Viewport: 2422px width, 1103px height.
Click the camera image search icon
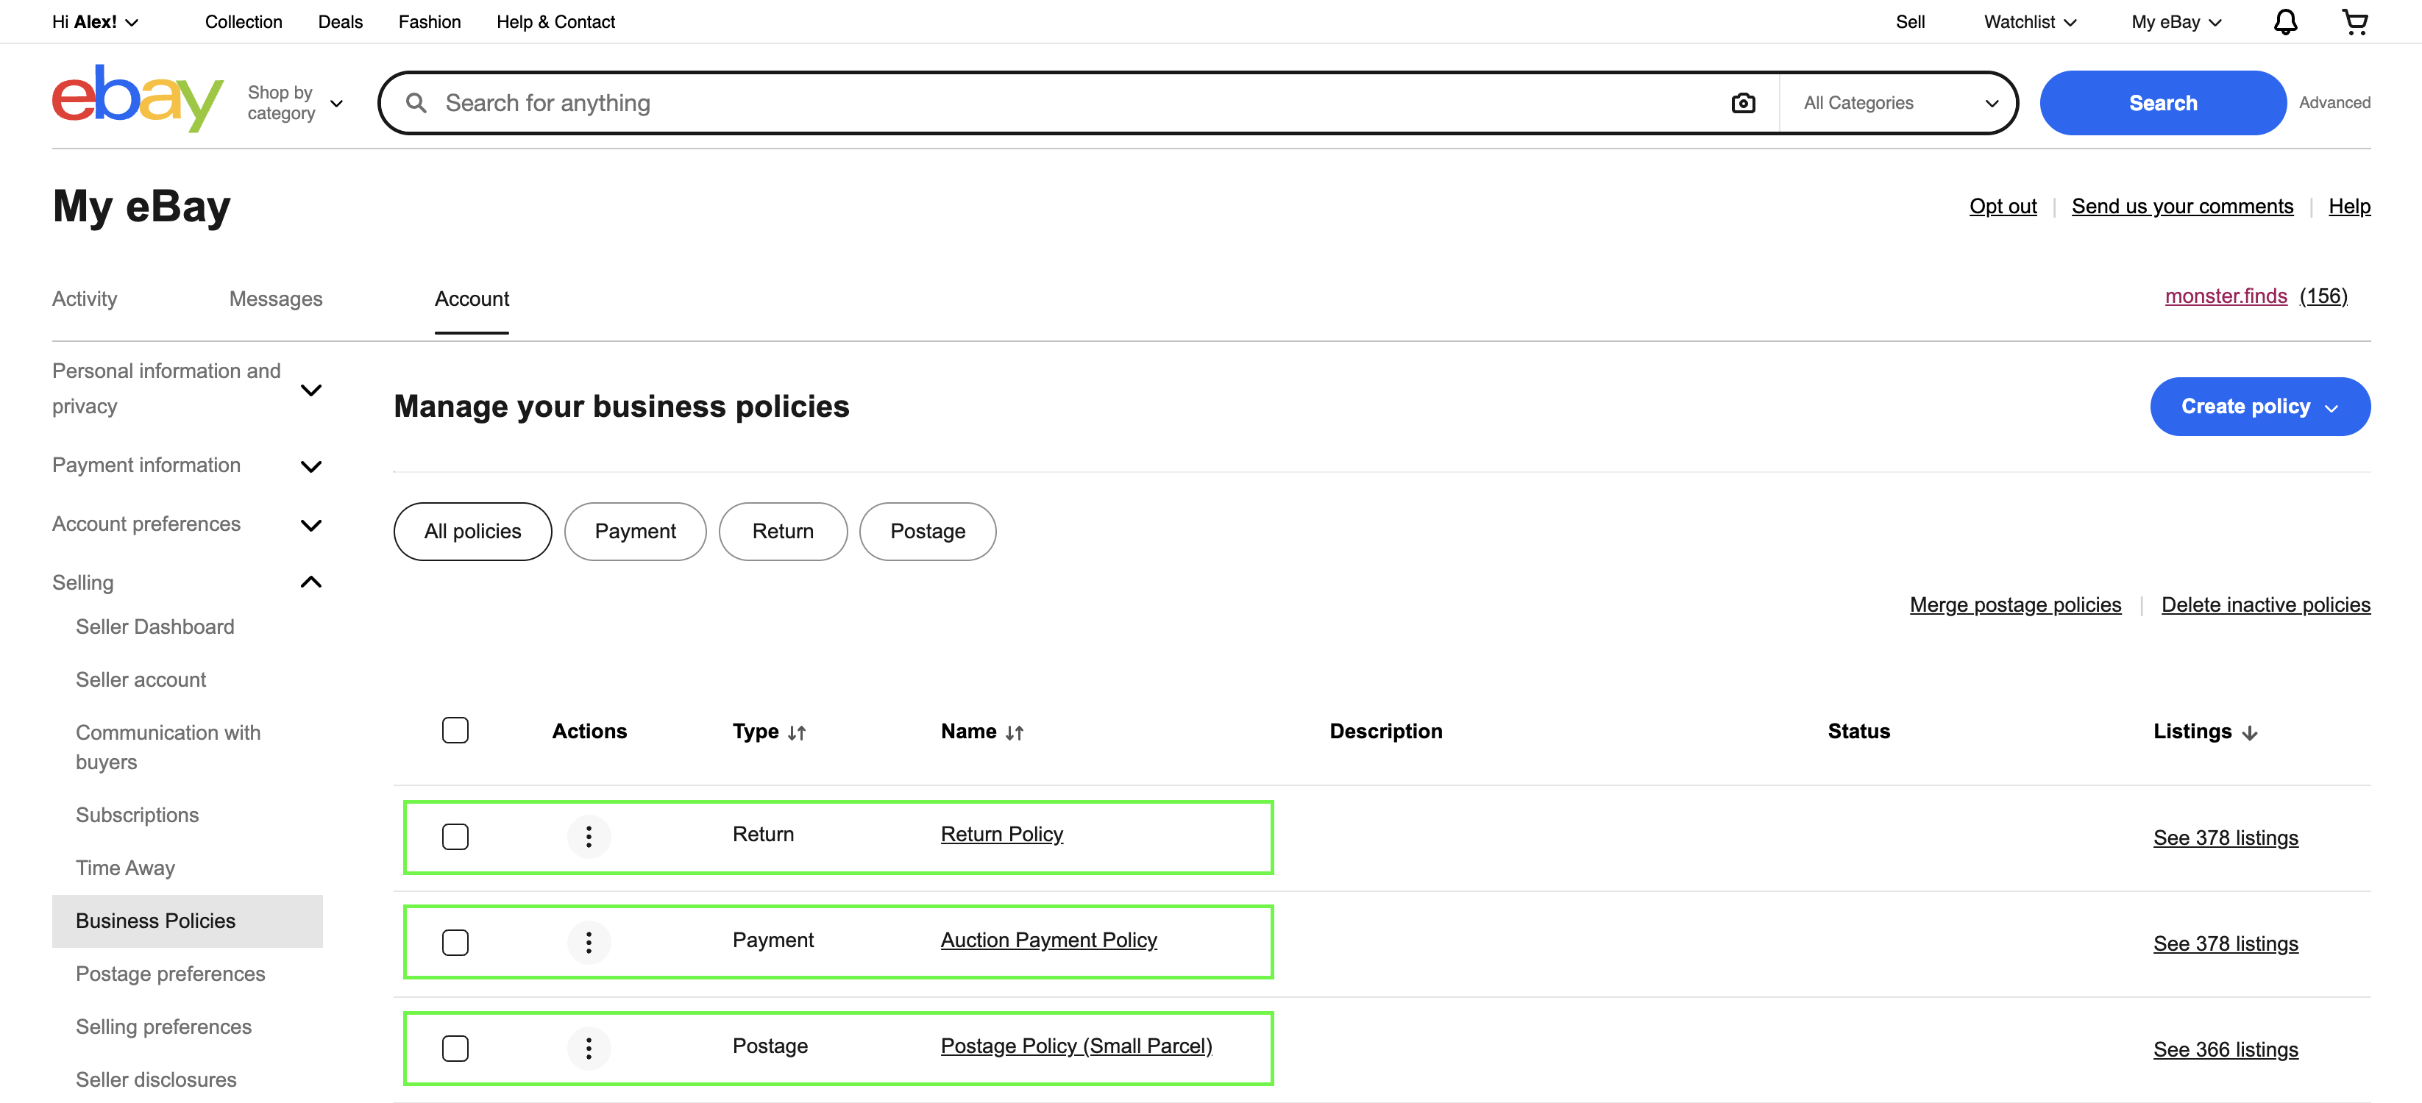coord(1743,102)
